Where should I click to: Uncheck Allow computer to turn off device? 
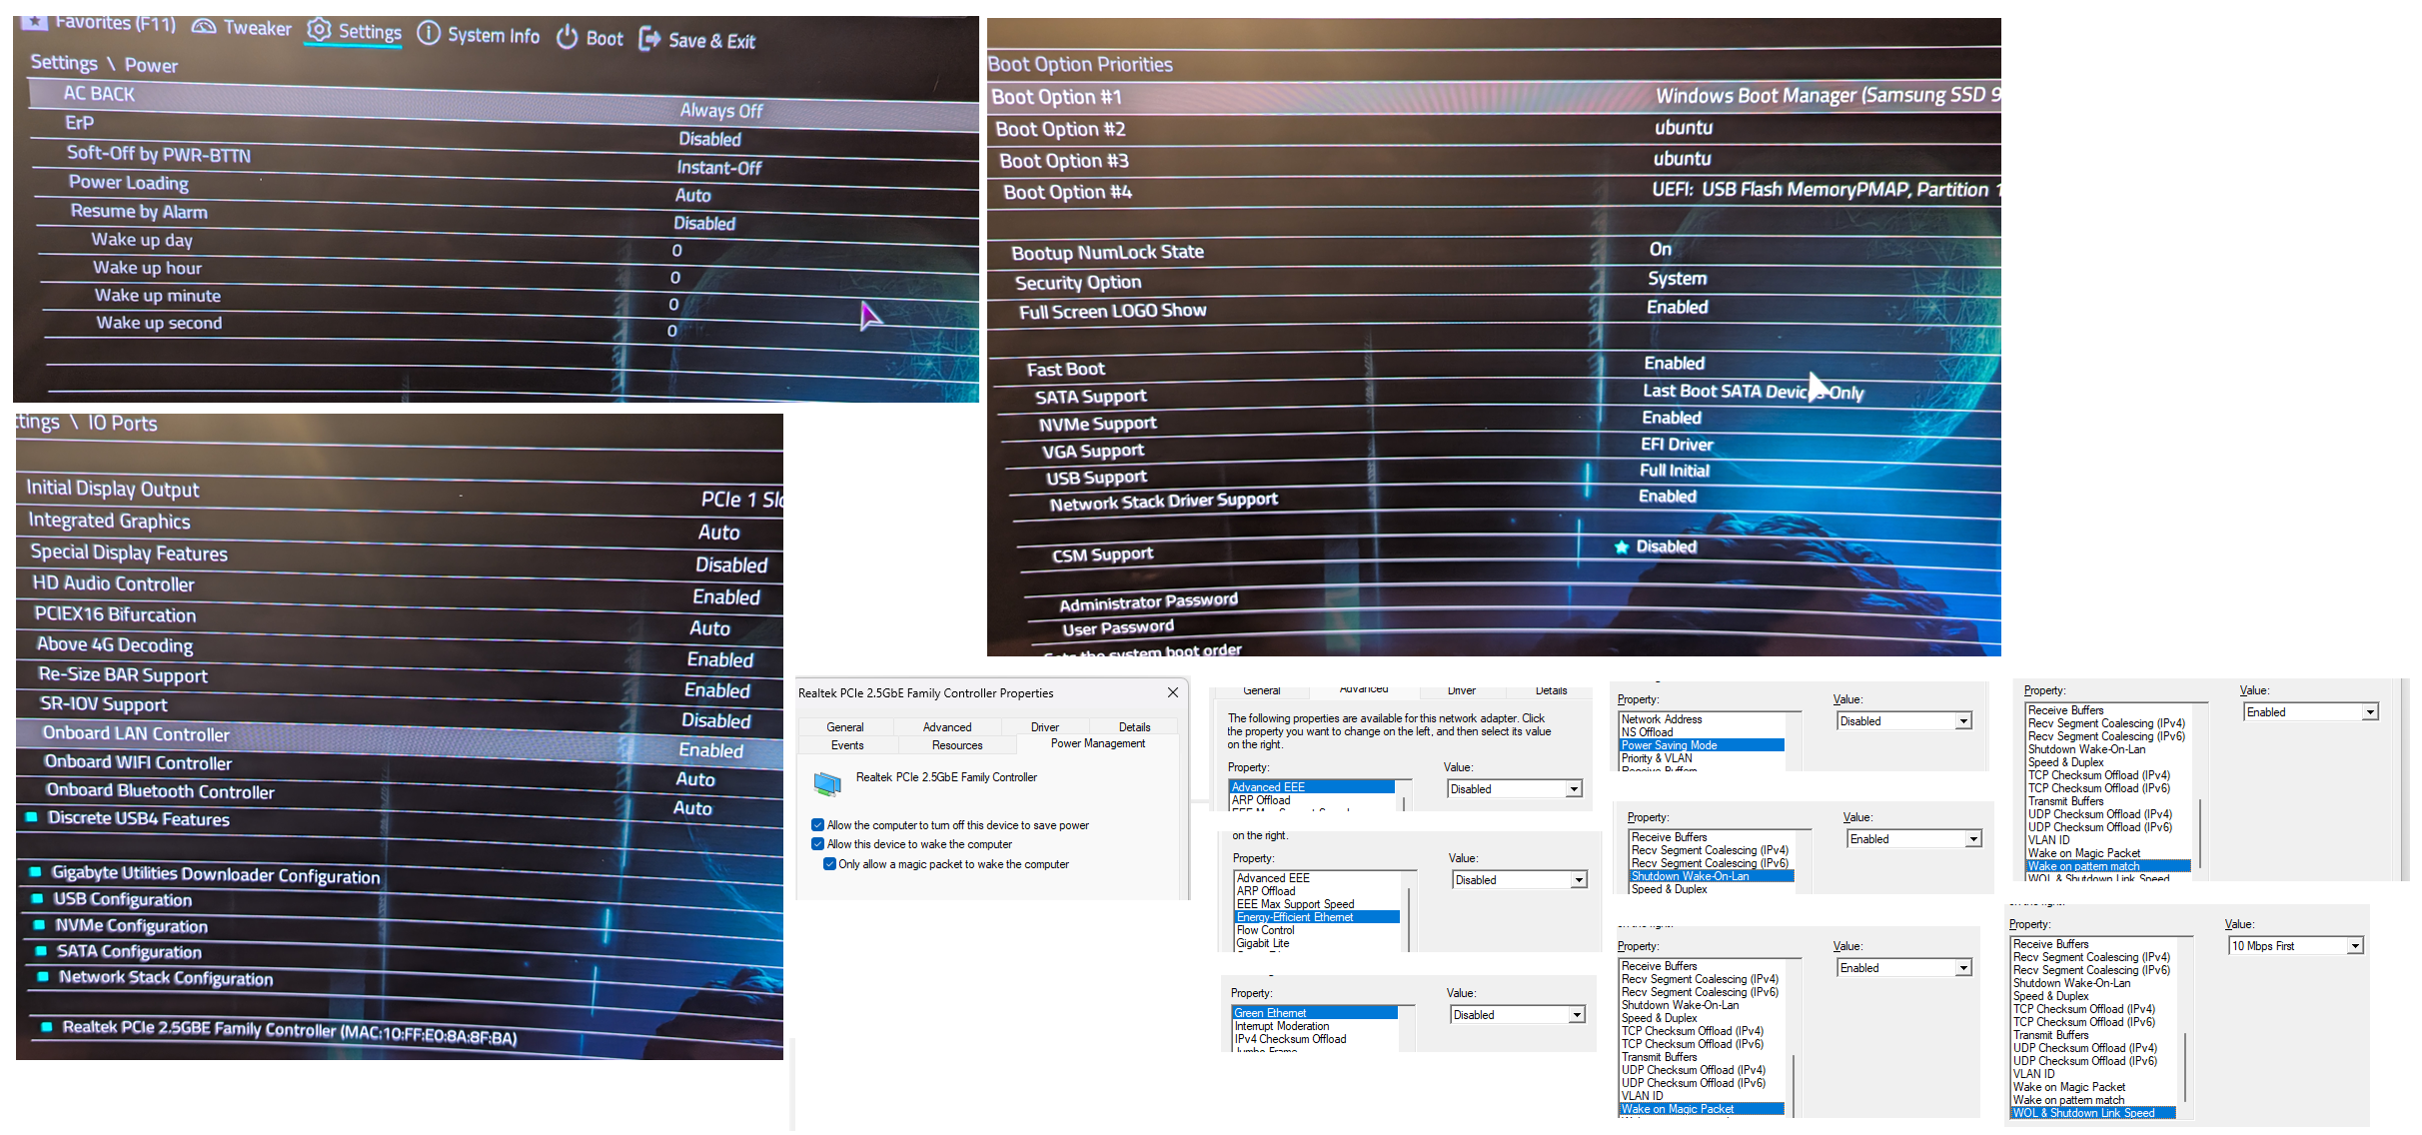(x=817, y=825)
